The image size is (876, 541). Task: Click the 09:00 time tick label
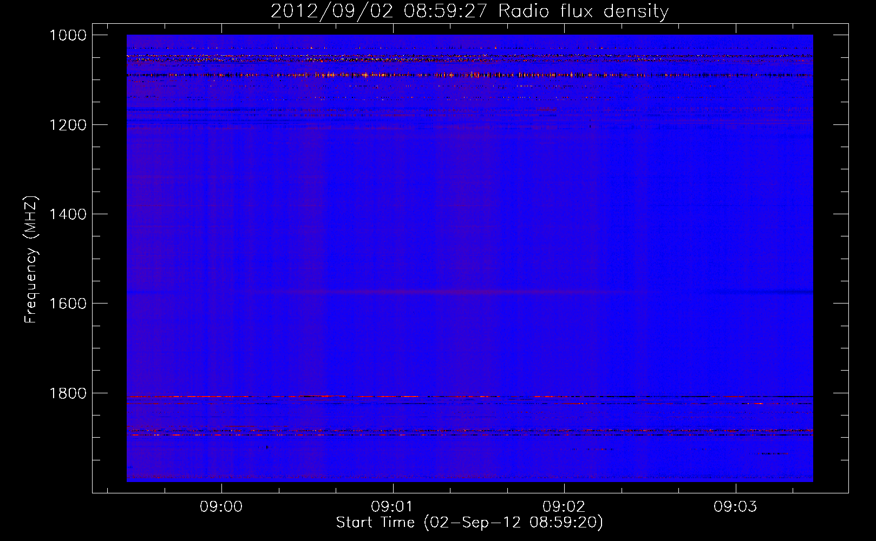click(x=221, y=507)
